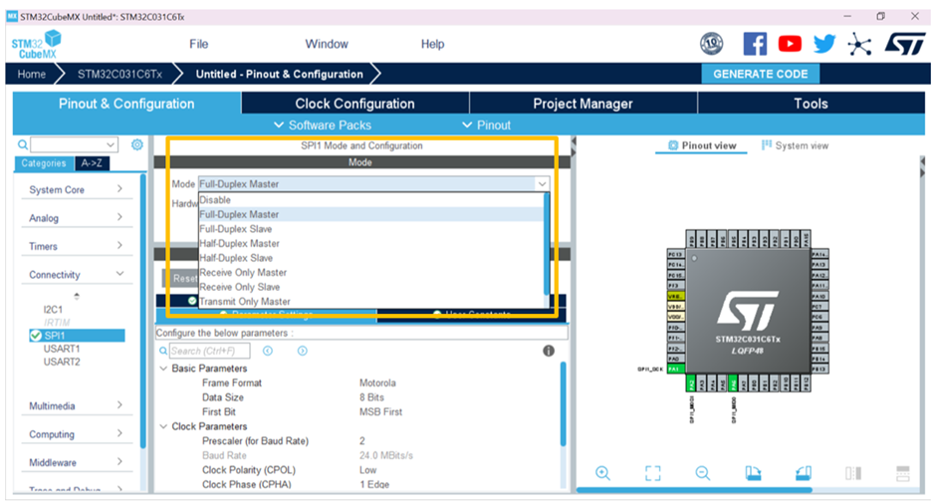936x502 pixels.
Task: Click Untitled - Pinout & Configuration breadcrumb
Action: [x=280, y=74]
